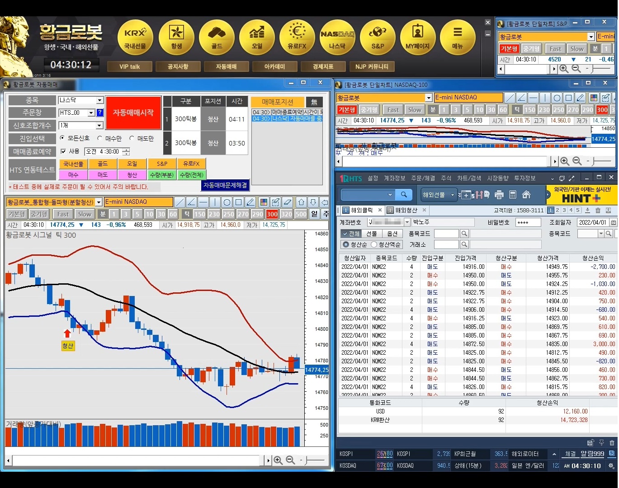Open 황금로봇 dropdown in NASDAQ-100 chart
This screenshot has width=619, height=488.
pos(429,98)
